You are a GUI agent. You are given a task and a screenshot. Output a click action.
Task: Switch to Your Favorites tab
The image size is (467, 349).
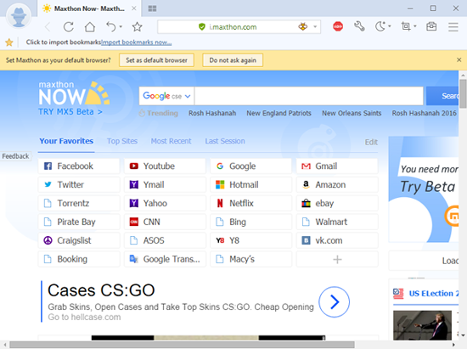click(x=66, y=141)
